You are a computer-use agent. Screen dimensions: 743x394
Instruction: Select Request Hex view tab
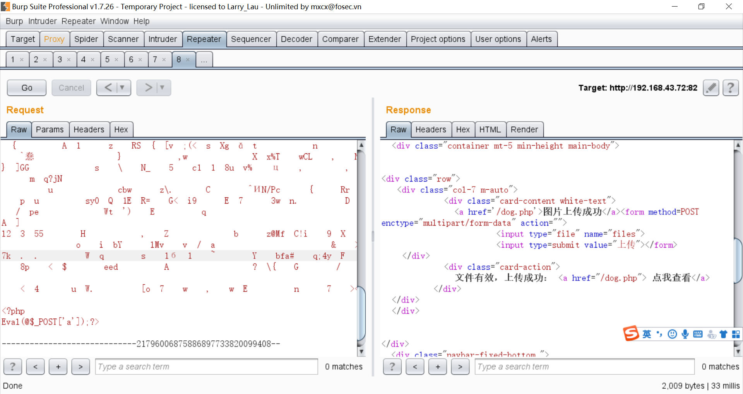[x=121, y=129]
